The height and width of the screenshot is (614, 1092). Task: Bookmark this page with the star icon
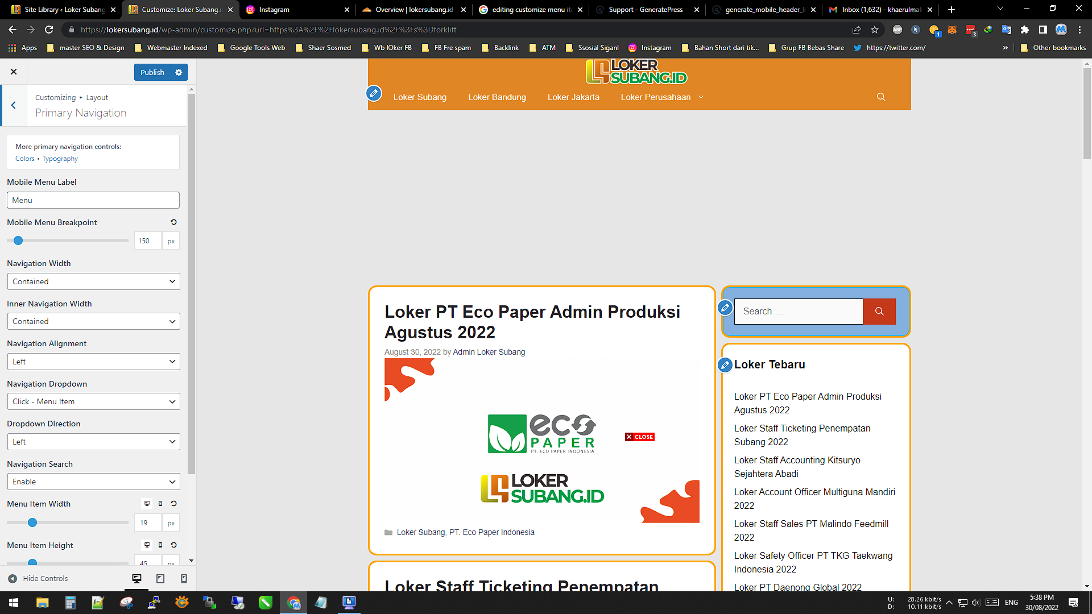pyautogui.click(x=875, y=30)
